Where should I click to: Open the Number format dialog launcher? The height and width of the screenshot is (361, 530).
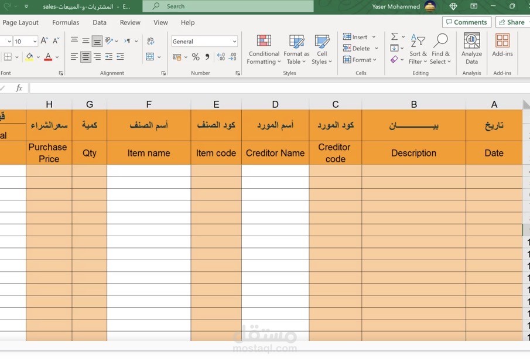point(238,73)
